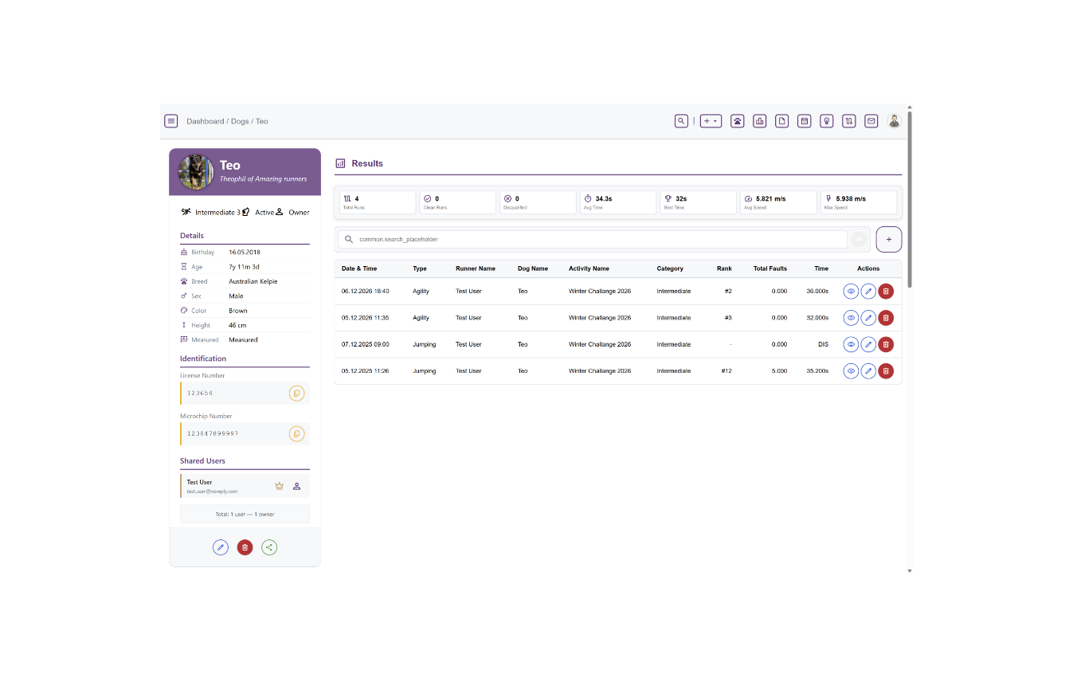Viewport: 1073px width, 678px height.
Task: Open the document page icon
Action: 782,121
